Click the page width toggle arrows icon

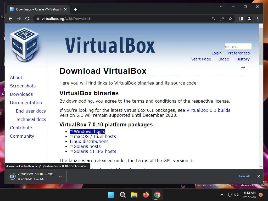tap(243, 67)
